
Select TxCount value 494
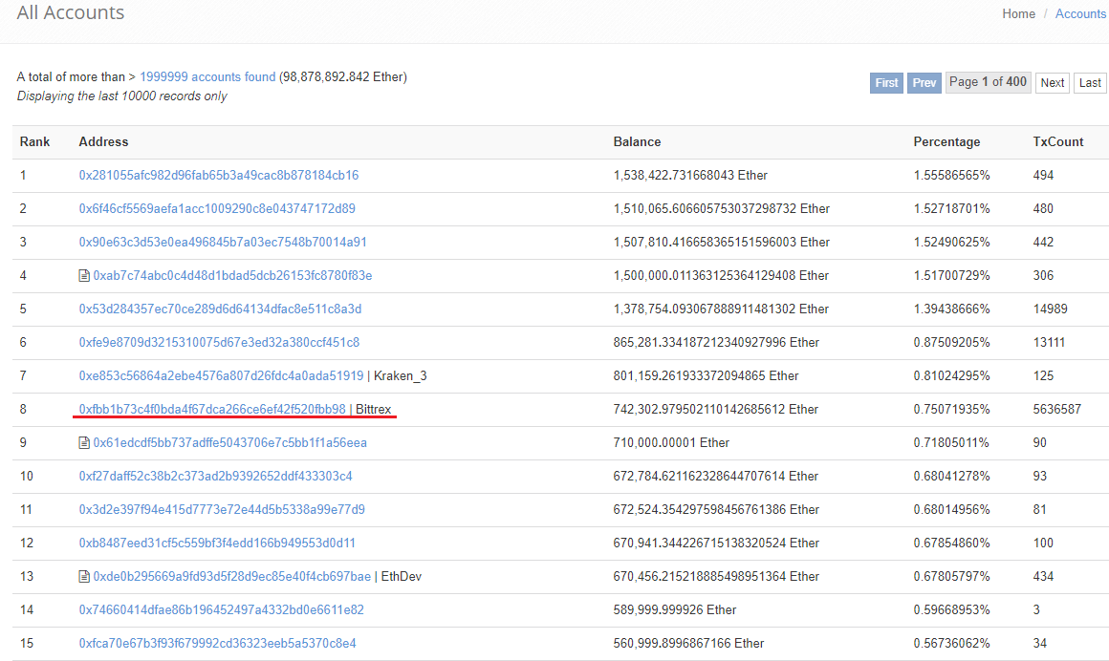(x=1043, y=176)
